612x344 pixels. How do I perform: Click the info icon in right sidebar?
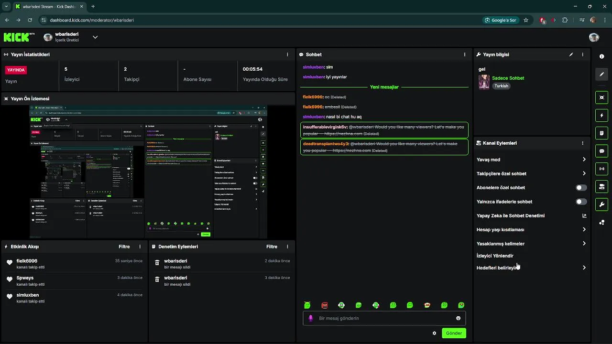(x=601, y=56)
